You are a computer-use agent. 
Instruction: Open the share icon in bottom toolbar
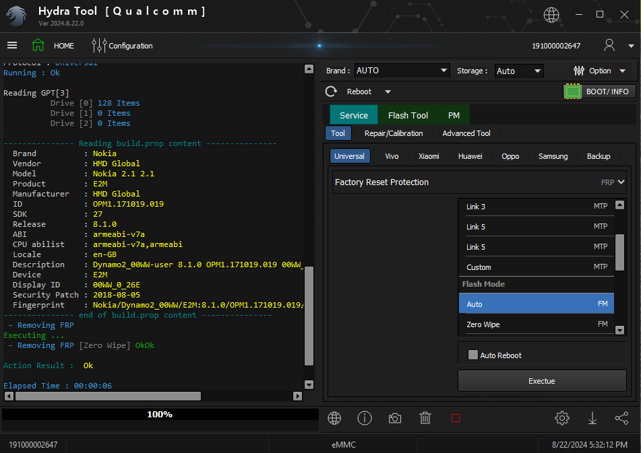tap(621, 418)
